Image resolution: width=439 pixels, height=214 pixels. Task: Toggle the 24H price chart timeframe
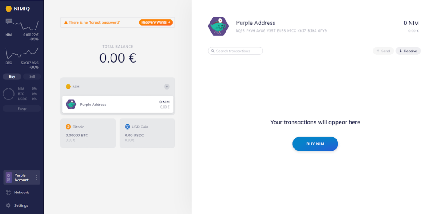tap(8, 21)
